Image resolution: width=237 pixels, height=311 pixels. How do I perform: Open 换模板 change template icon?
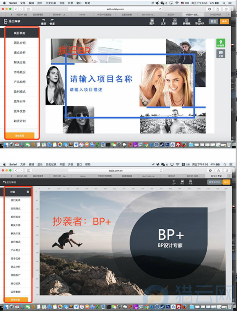[x=186, y=20]
